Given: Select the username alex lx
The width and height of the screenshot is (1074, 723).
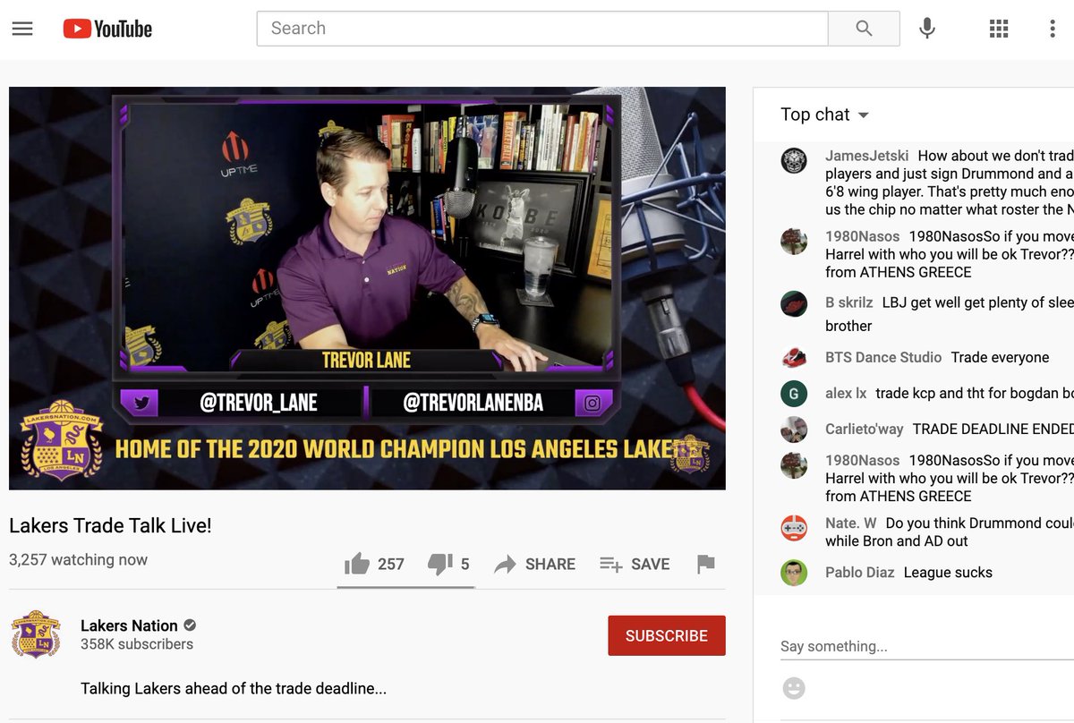Looking at the screenshot, I should point(846,393).
